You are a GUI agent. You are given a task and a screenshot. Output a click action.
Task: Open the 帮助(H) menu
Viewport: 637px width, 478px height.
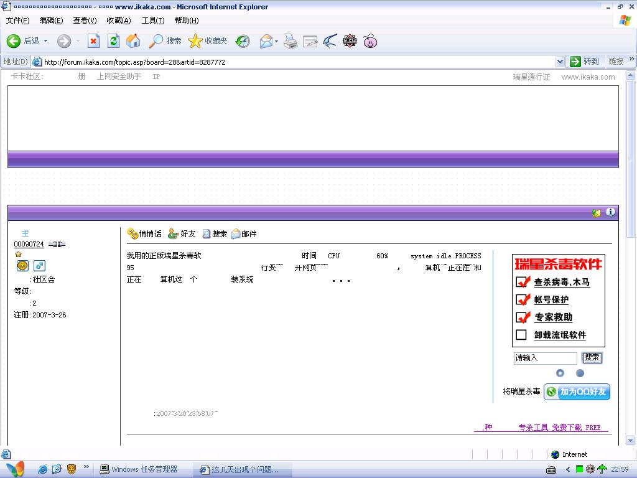point(187,21)
